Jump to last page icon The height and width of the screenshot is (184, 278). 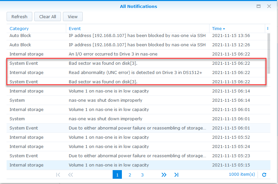[176, 175]
